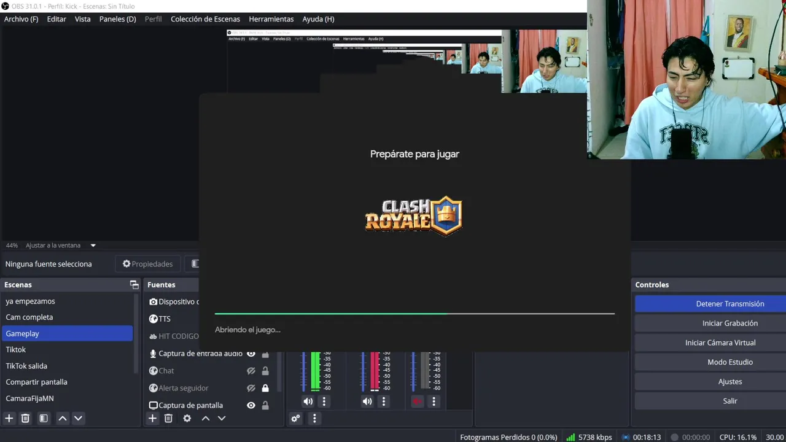Adjust volume fader of green-meter channel
This screenshot has width=786, height=442.
303,371
